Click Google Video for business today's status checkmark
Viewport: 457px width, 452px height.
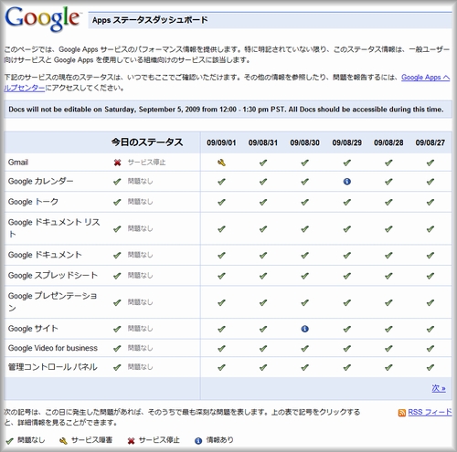click(117, 349)
